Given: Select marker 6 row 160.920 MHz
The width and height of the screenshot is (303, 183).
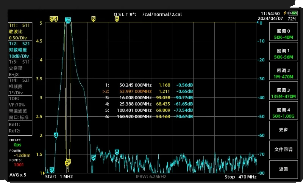Looking at the screenshot, I should coord(149,117).
